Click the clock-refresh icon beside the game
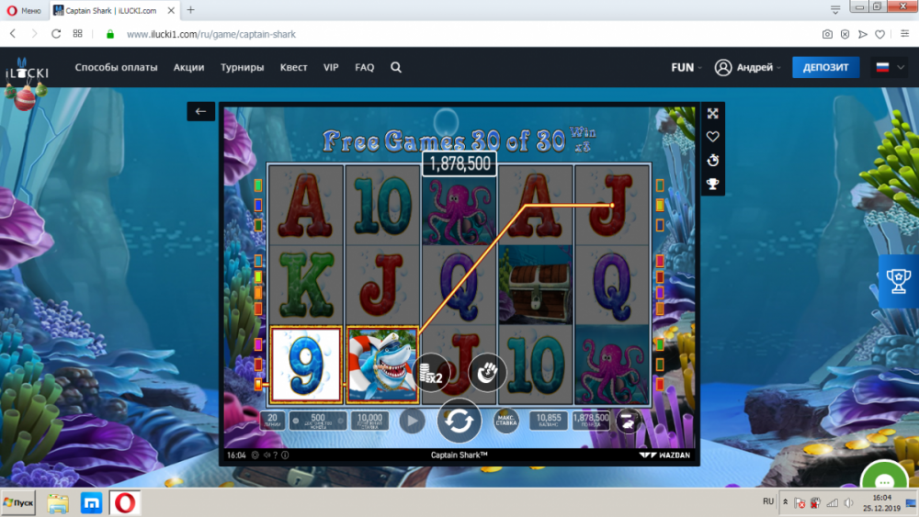The width and height of the screenshot is (919, 517). 713,161
